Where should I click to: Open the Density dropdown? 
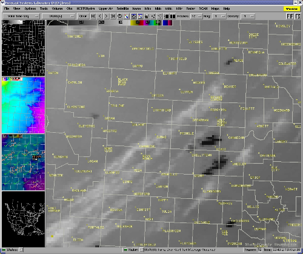coord(248,16)
